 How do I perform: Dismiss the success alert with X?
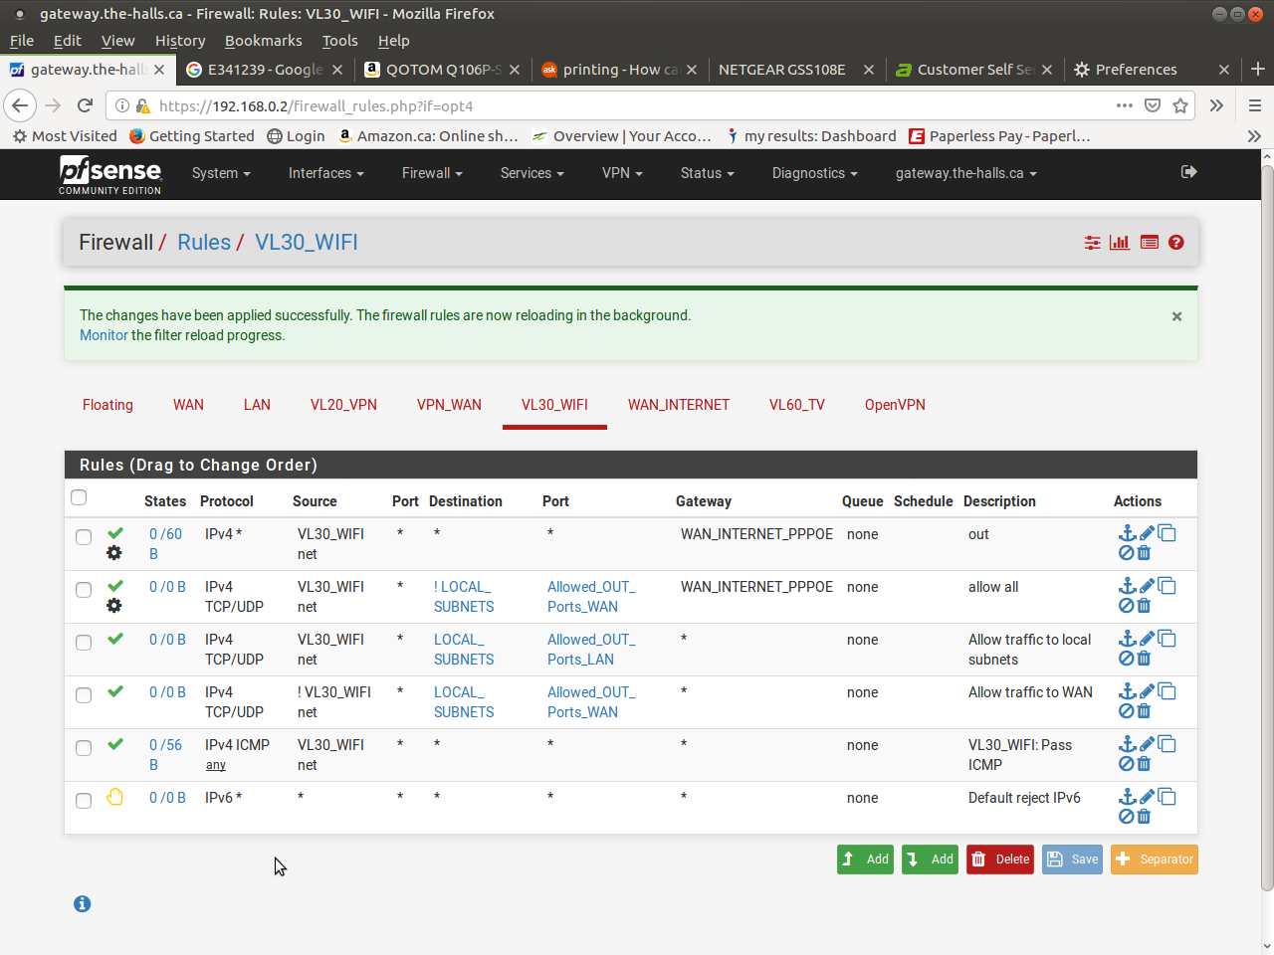1176,316
